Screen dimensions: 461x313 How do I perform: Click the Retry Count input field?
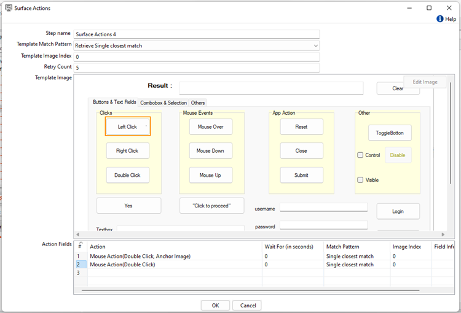[197, 67]
